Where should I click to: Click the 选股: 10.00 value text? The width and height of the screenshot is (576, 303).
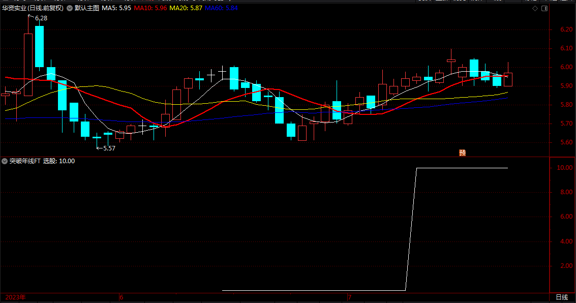pos(59,161)
